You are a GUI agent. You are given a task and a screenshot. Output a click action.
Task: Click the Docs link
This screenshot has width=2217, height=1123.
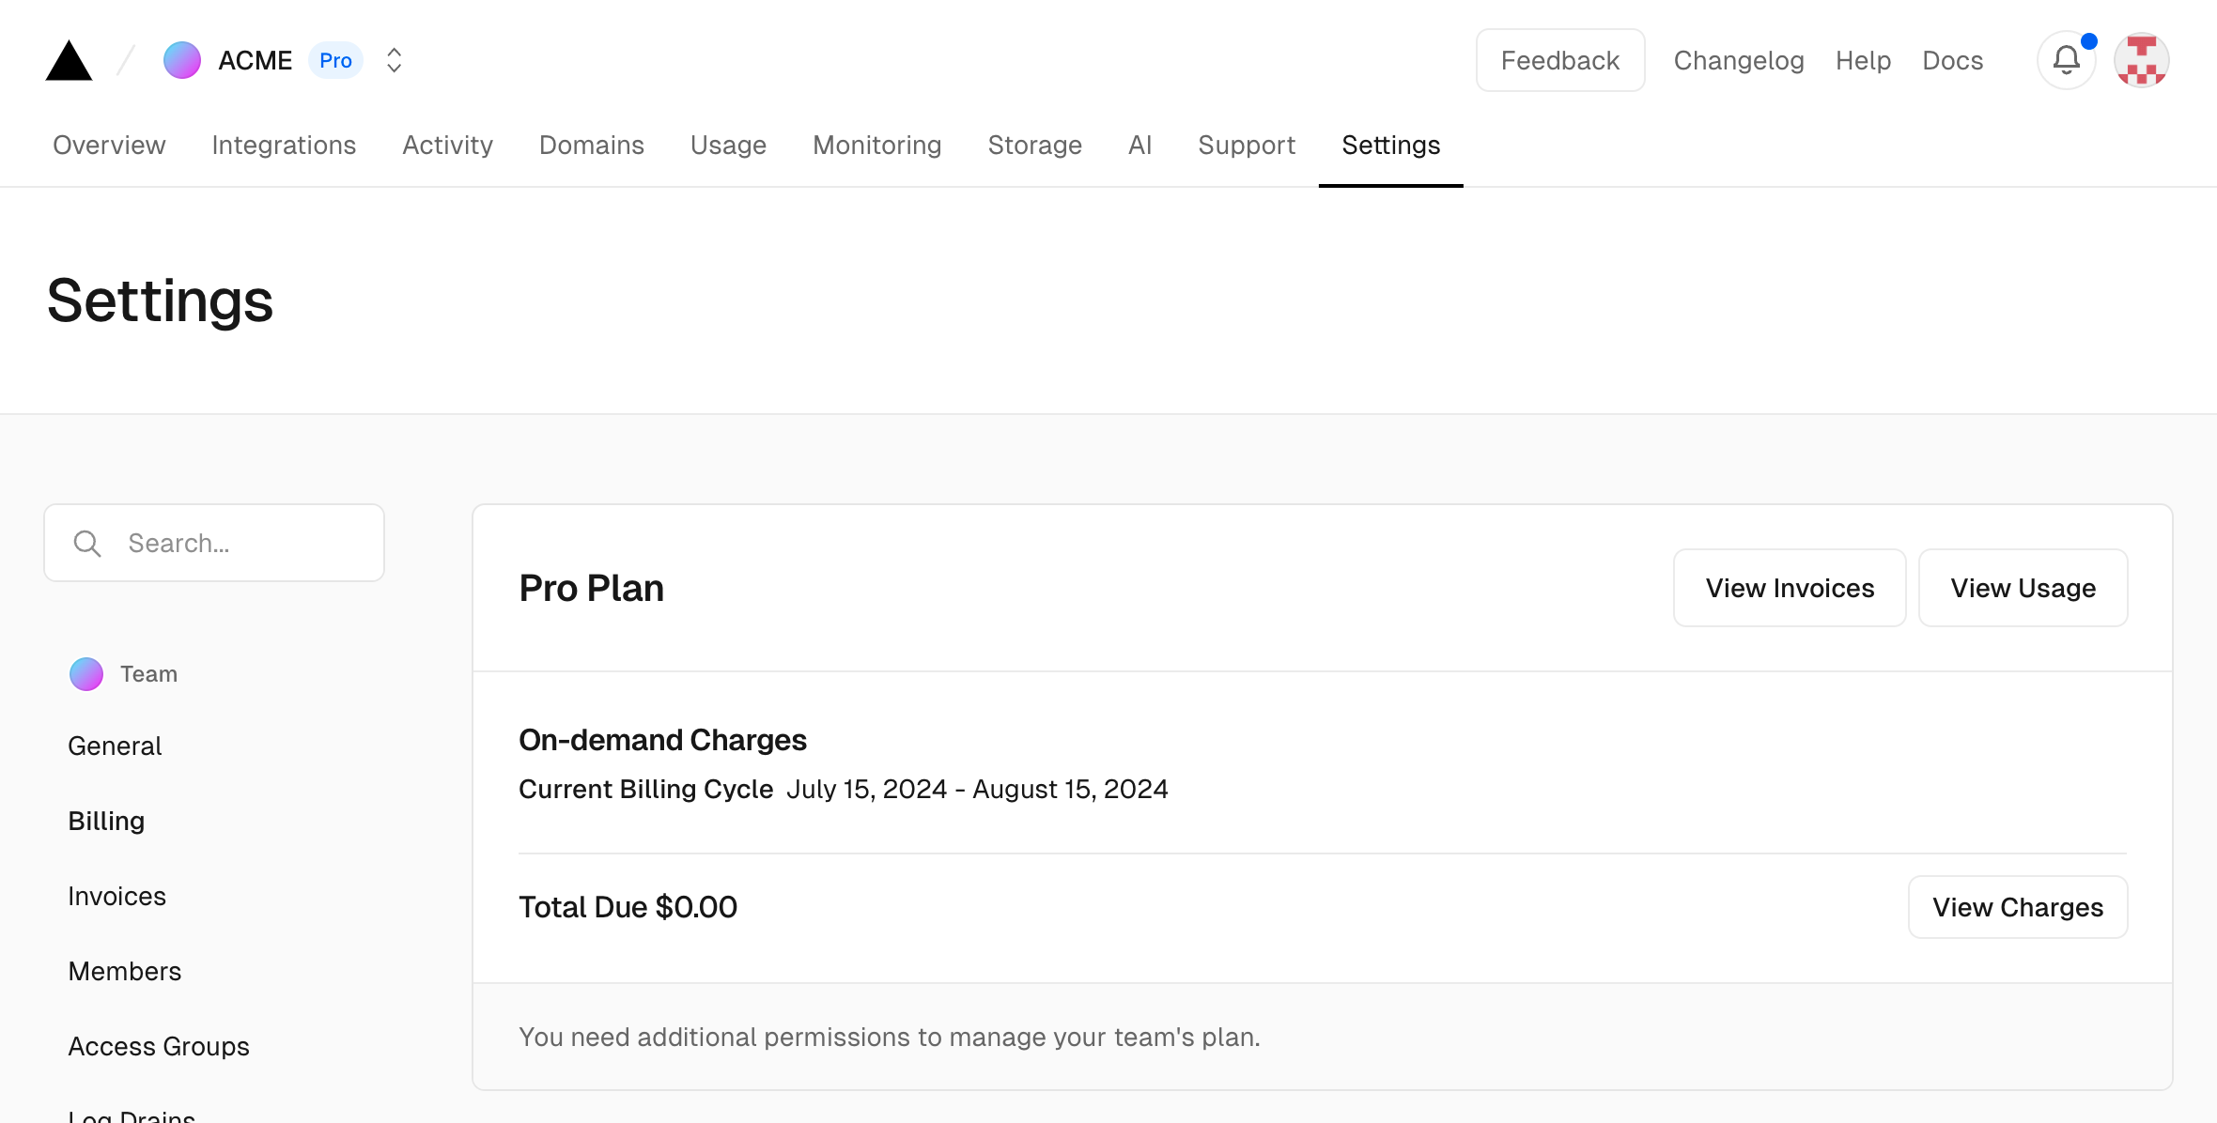coord(1952,60)
